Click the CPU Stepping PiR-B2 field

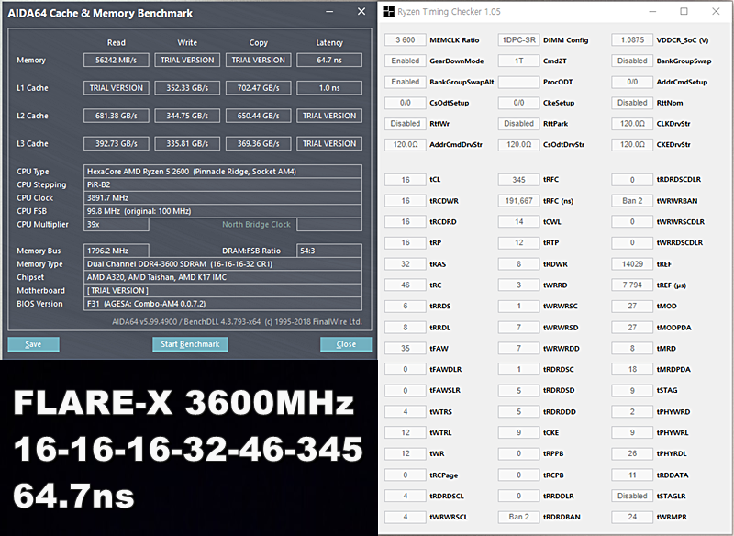[x=223, y=184]
